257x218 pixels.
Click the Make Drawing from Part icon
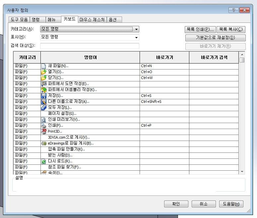click(x=43, y=84)
